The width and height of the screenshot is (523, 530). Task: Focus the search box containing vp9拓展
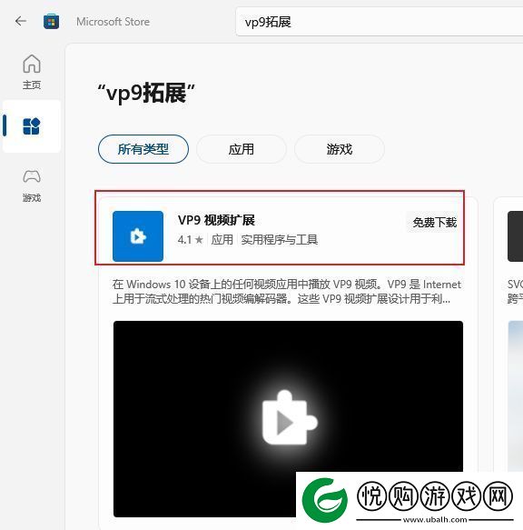(380, 23)
